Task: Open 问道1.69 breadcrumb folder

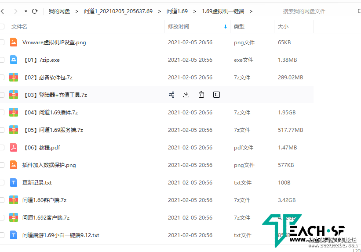Action: pos(177,11)
